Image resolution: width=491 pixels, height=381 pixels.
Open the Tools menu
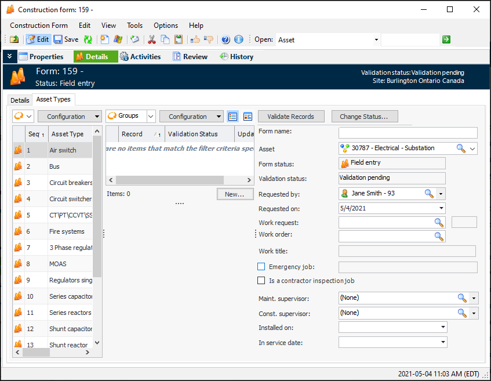134,26
